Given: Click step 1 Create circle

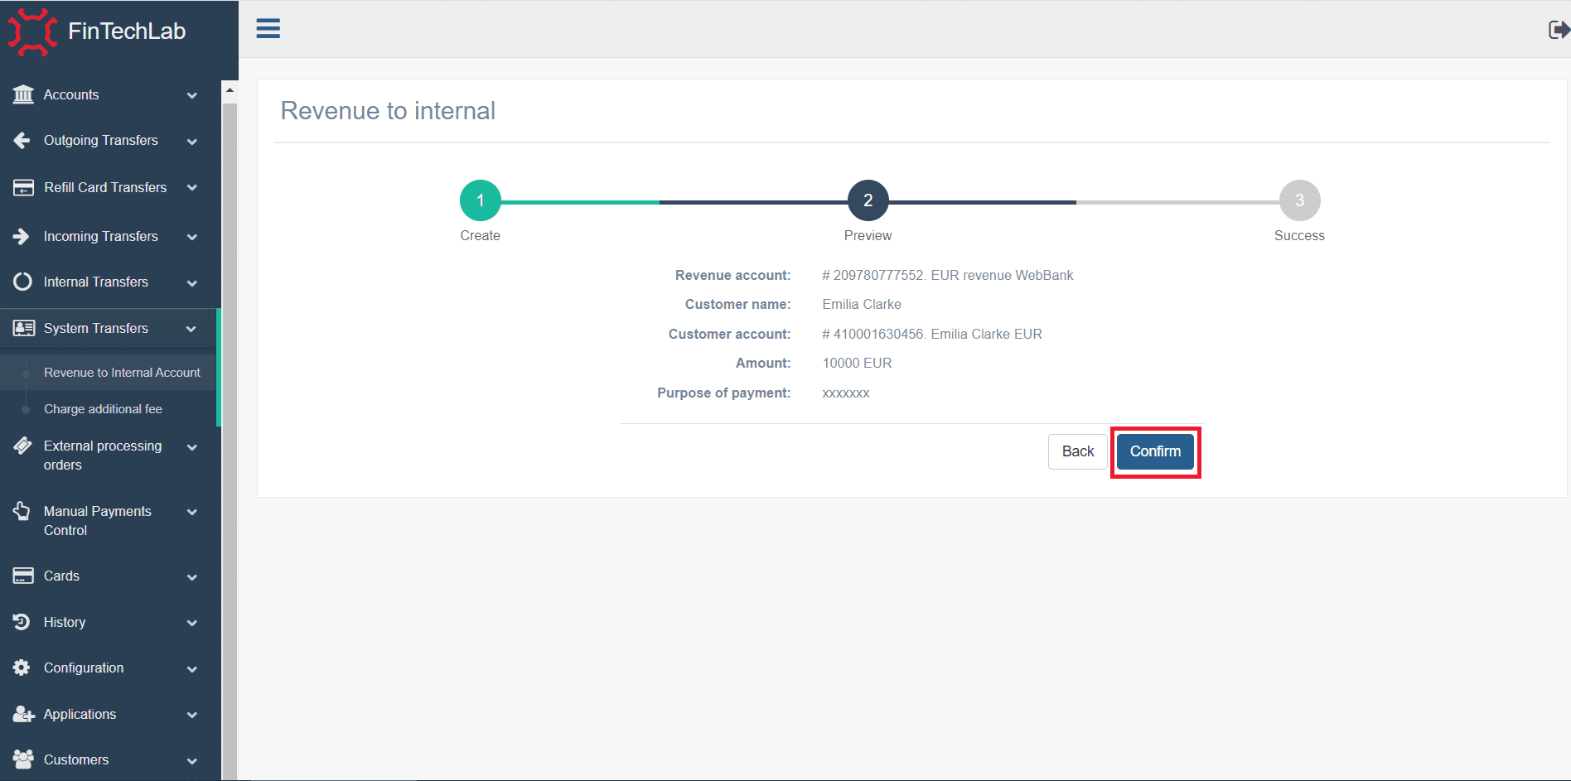Looking at the screenshot, I should 481,200.
